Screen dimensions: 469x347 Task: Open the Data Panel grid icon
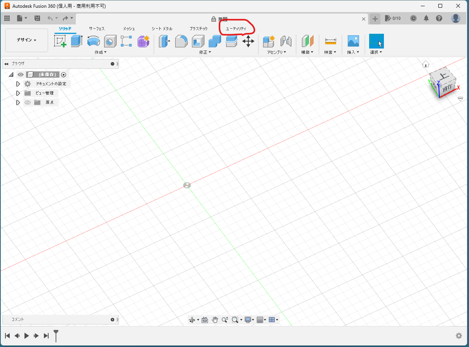(x=7, y=18)
